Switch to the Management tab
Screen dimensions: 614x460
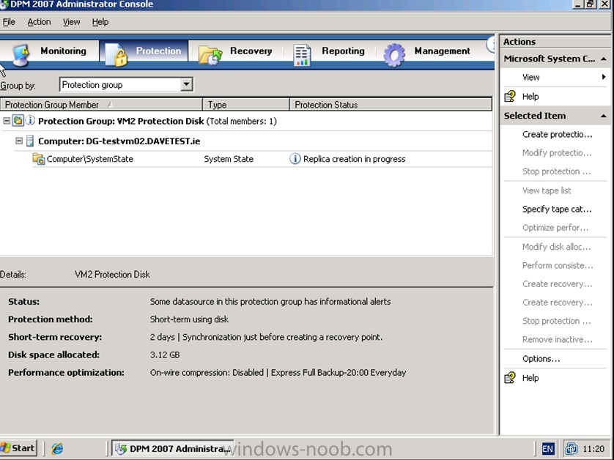pyautogui.click(x=431, y=53)
